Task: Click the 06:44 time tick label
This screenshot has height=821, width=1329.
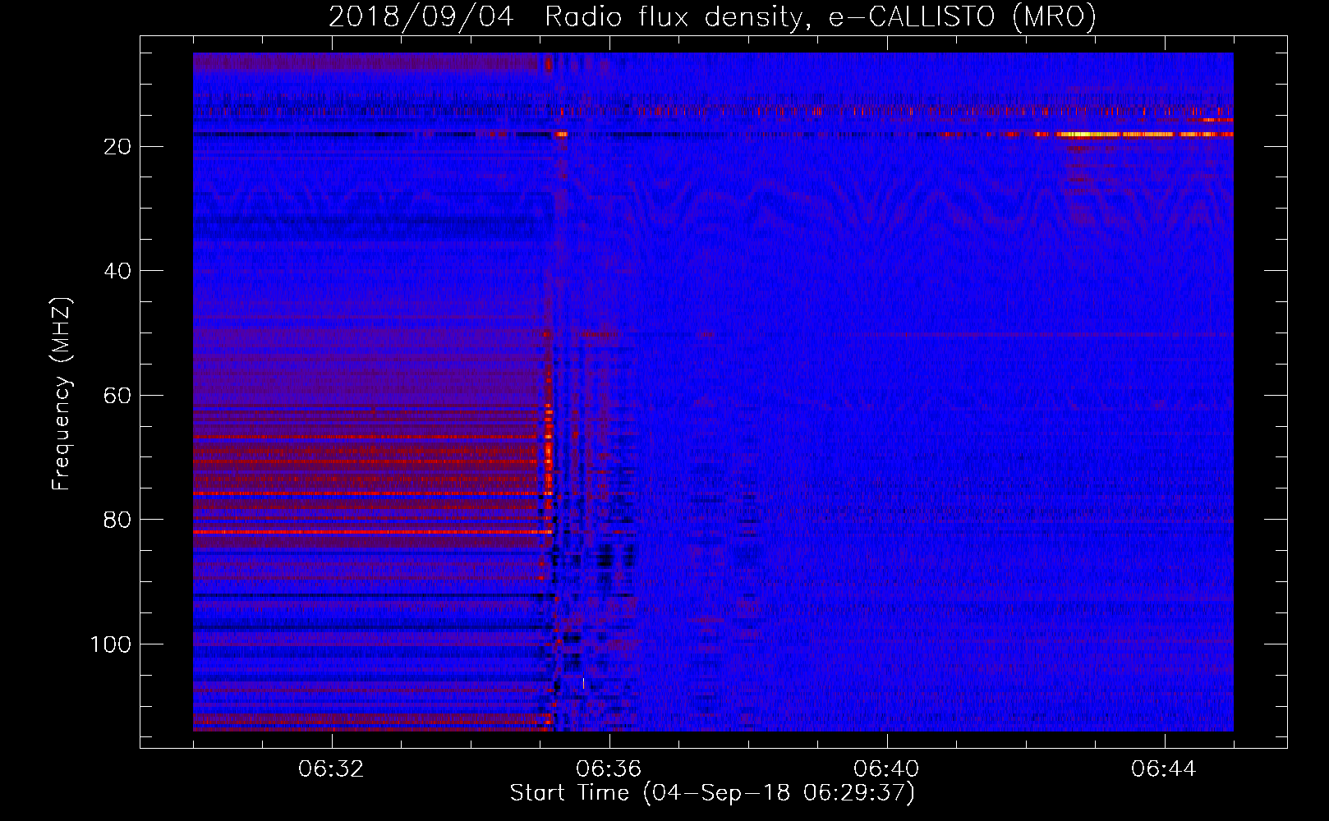Action: click(x=1164, y=769)
